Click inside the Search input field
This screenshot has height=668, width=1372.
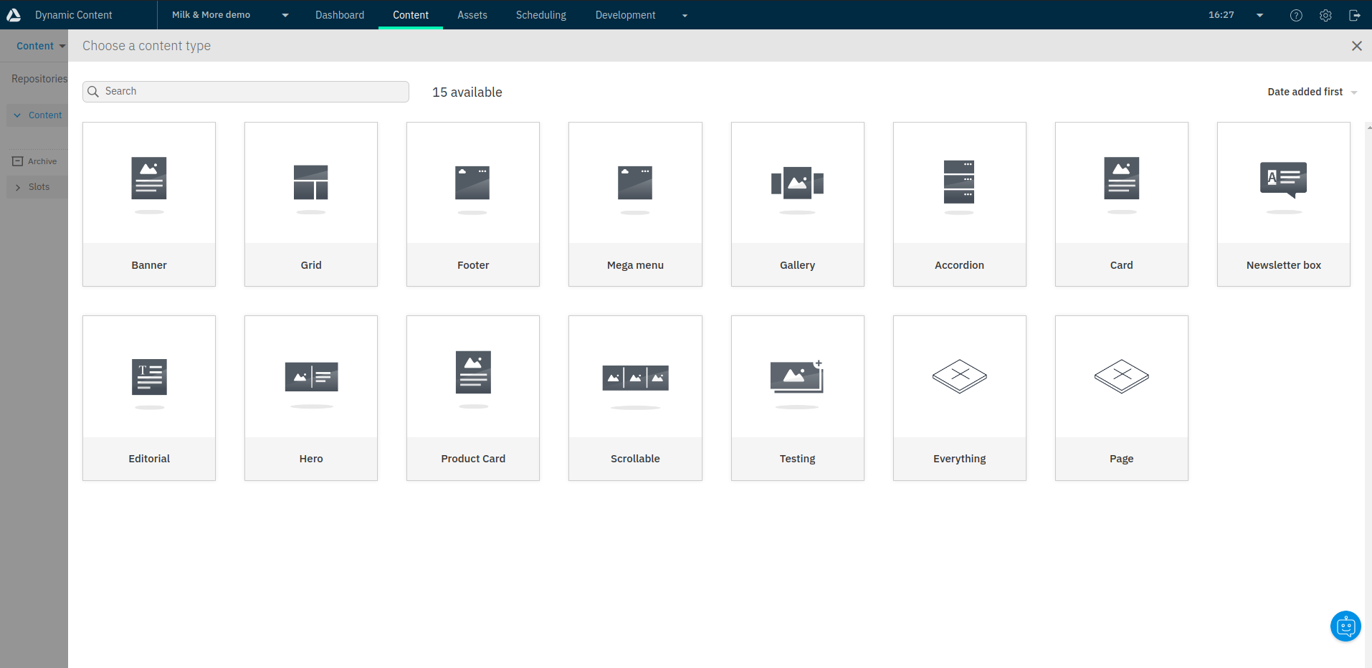[x=244, y=92]
